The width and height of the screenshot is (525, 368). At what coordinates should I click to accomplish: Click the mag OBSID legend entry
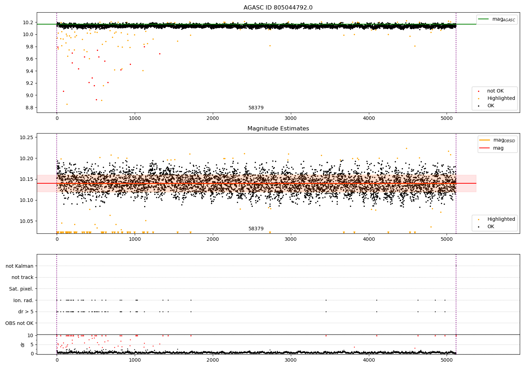tap(497, 140)
